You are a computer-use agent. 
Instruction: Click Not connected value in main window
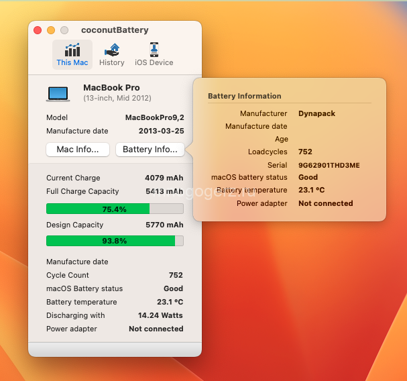[x=156, y=329]
